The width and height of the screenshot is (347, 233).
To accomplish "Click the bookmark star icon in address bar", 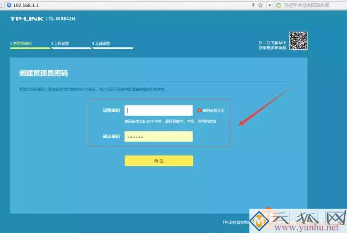I will coord(260,5).
